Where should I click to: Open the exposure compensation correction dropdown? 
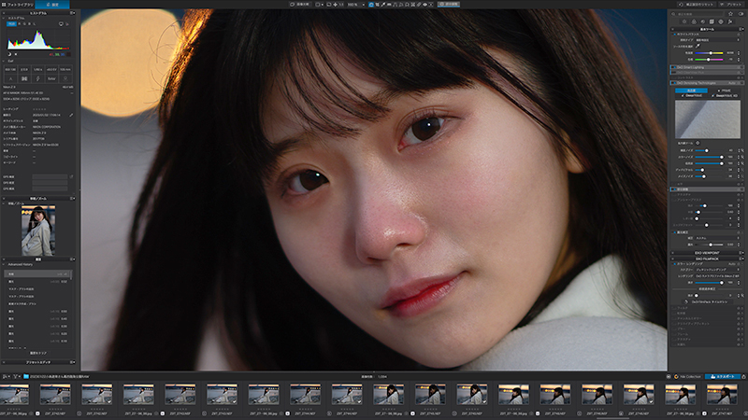click(x=717, y=238)
